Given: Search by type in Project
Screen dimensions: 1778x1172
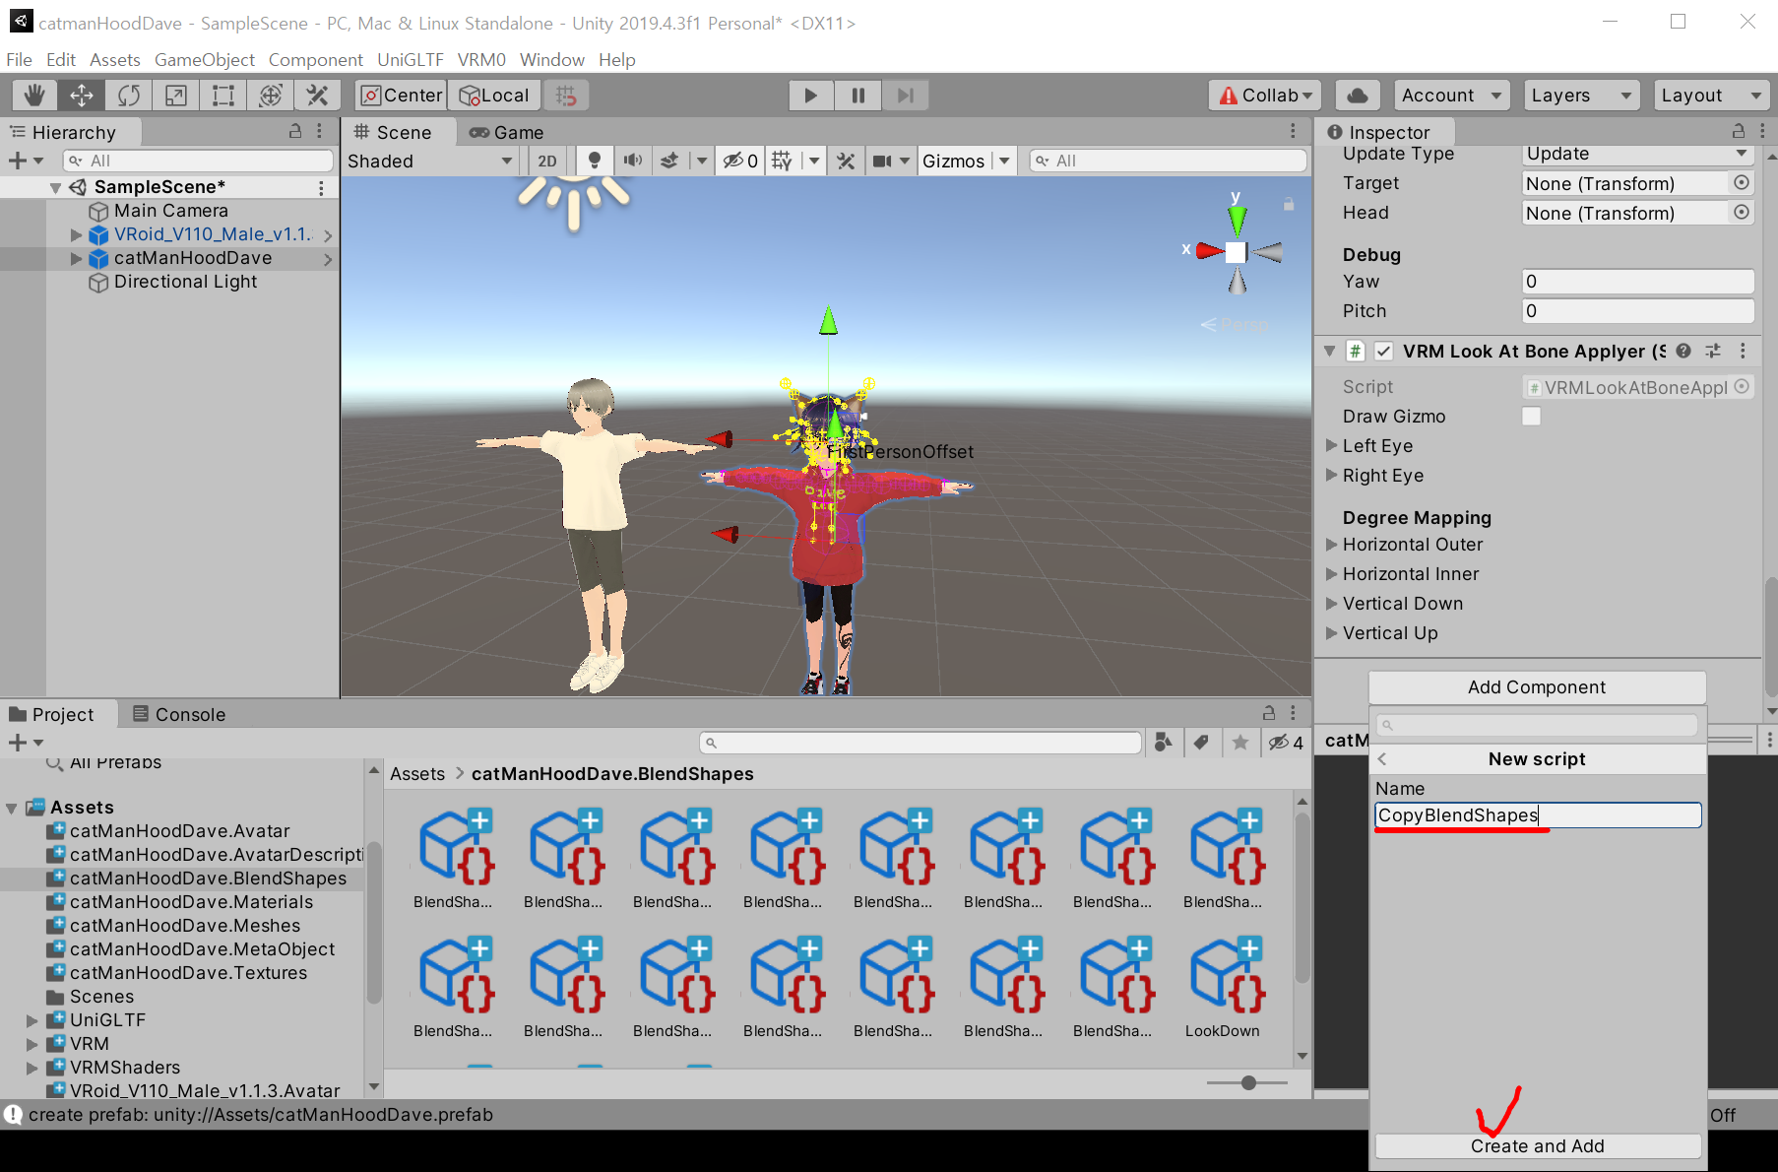Looking at the screenshot, I should pyautogui.click(x=1164, y=743).
